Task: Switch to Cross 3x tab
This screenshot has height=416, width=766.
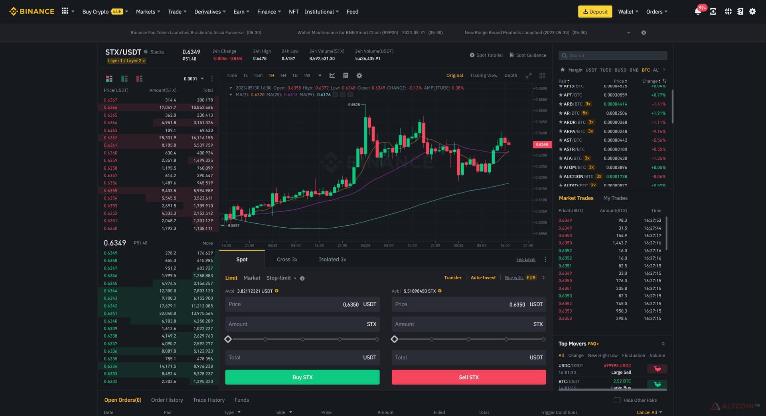Action: tap(287, 259)
